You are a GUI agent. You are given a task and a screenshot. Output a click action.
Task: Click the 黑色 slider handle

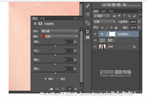(55, 73)
